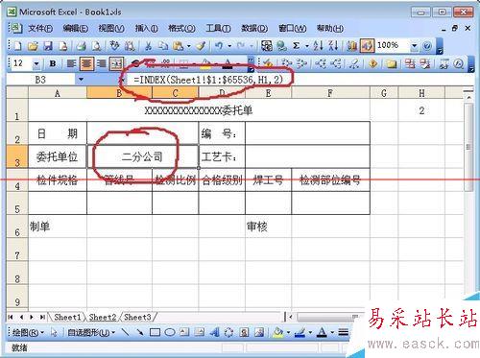The height and width of the screenshot is (358, 480).
Task: Toggle Bold formatting
Action: [x=53, y=63]
